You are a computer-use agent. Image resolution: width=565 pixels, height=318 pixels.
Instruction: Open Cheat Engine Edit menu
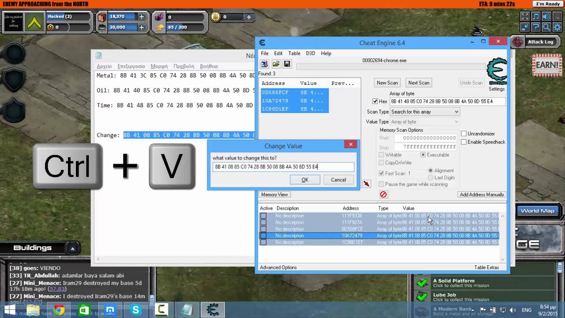click(x=278, y=53)
